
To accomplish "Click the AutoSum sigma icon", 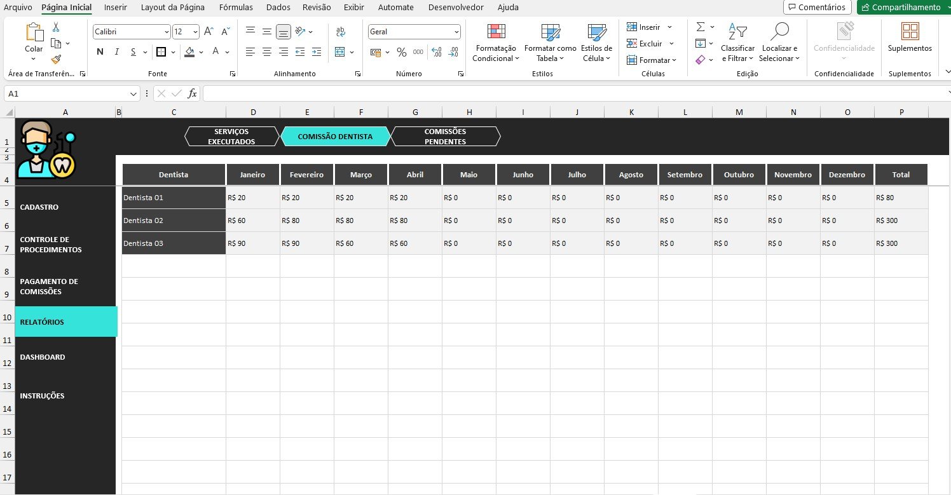I will tap(701, 27).
